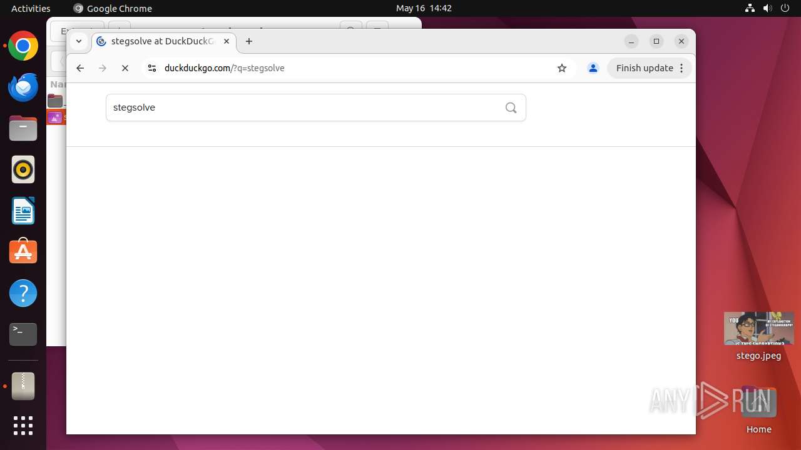Open Ubuntu Software from the dock
Image resolution: width=801 pixels, height=450 pixels.
(x=23, y=252)
